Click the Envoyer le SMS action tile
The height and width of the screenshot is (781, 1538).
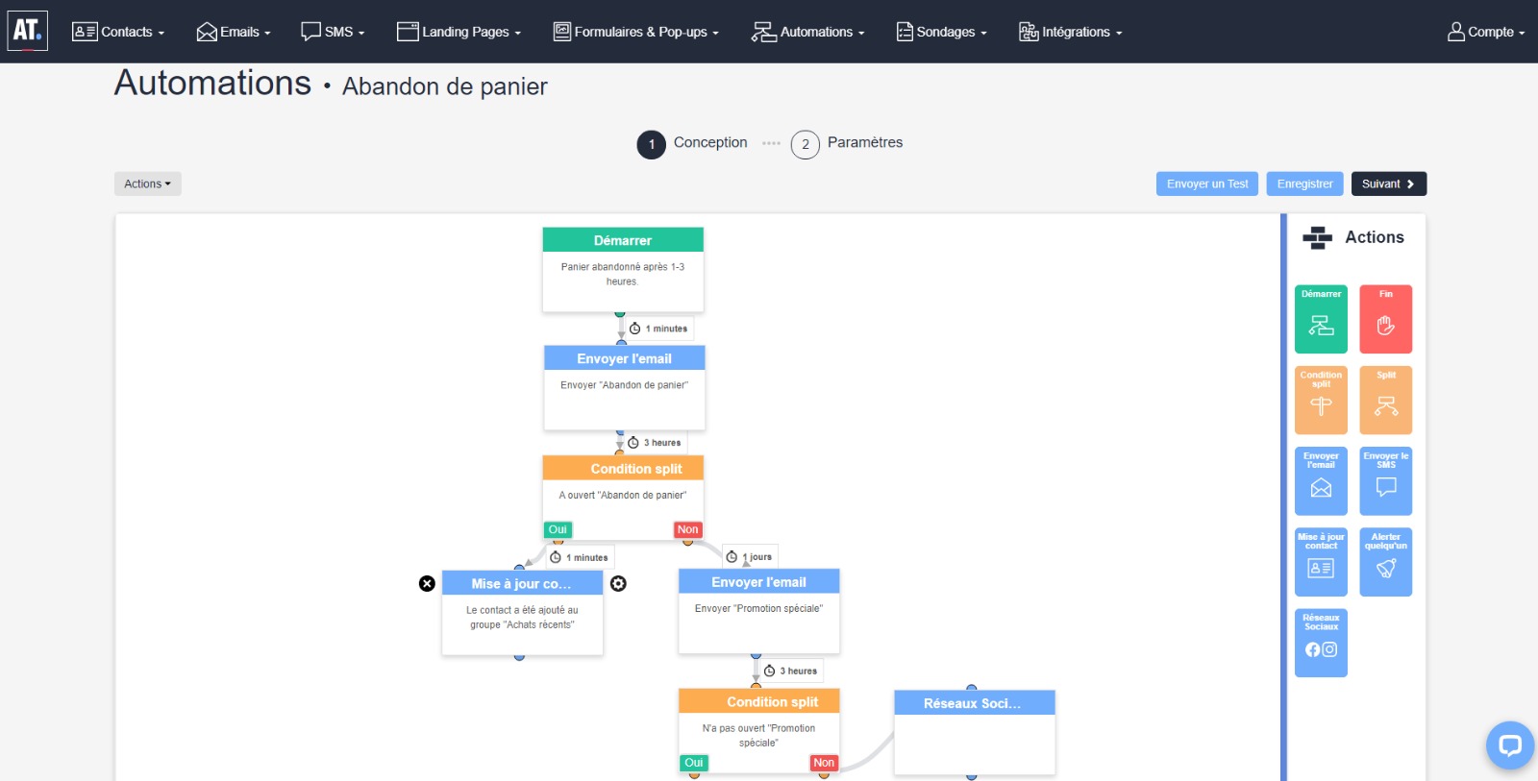[1385, 480]
